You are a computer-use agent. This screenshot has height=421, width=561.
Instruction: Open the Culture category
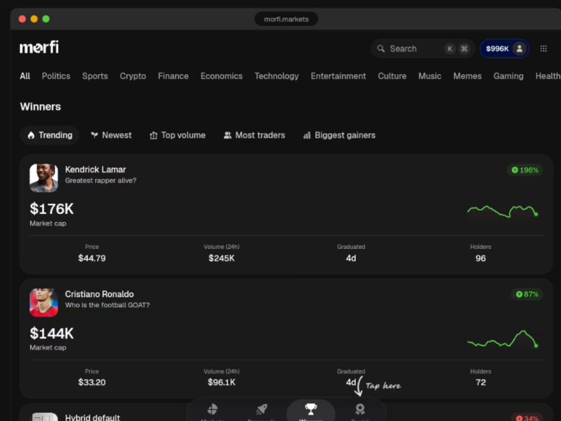[x=392, y=76]
